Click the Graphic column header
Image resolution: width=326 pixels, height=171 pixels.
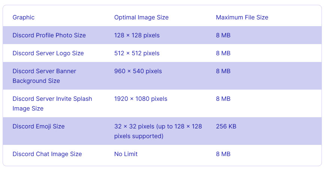pos(24,17)
